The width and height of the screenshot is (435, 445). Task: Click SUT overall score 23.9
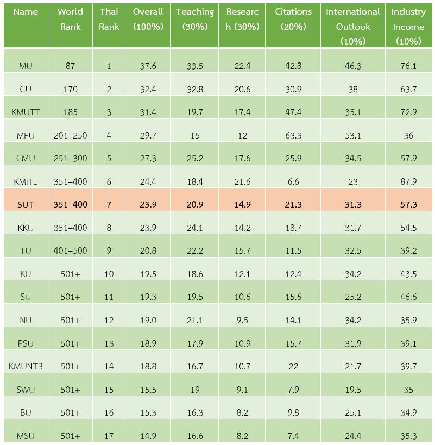[x=148, y=205]
